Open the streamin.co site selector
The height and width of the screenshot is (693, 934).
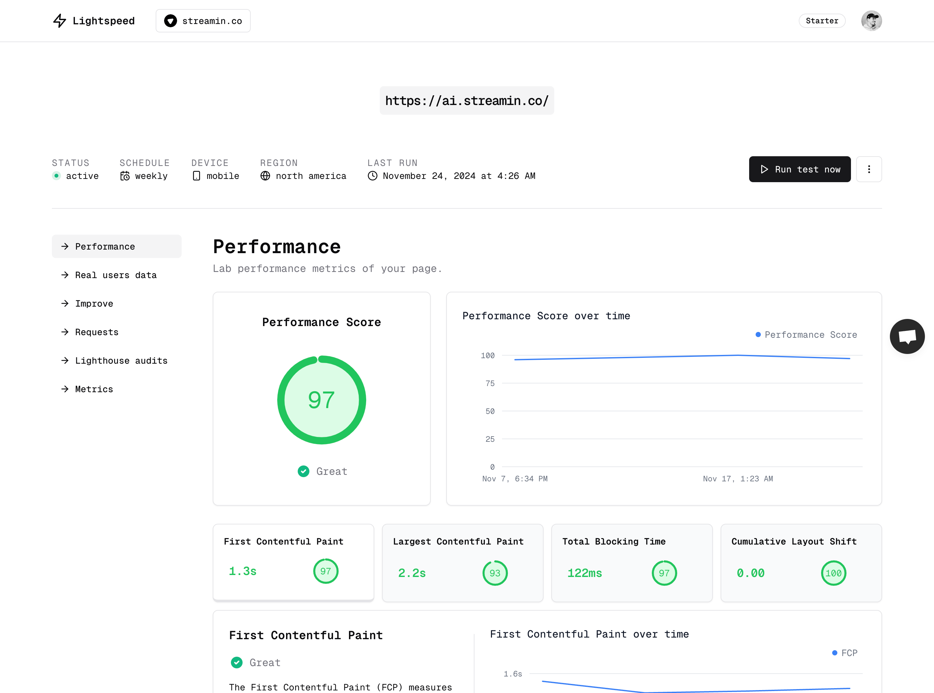pos(203,20)
